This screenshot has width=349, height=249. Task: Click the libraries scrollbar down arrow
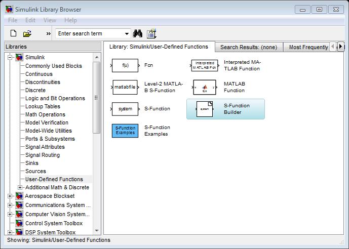(97, 231)
